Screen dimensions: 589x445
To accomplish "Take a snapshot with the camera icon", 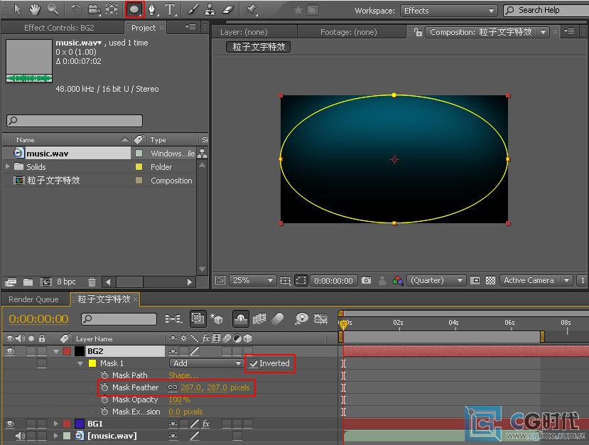I will click(366, 280).
